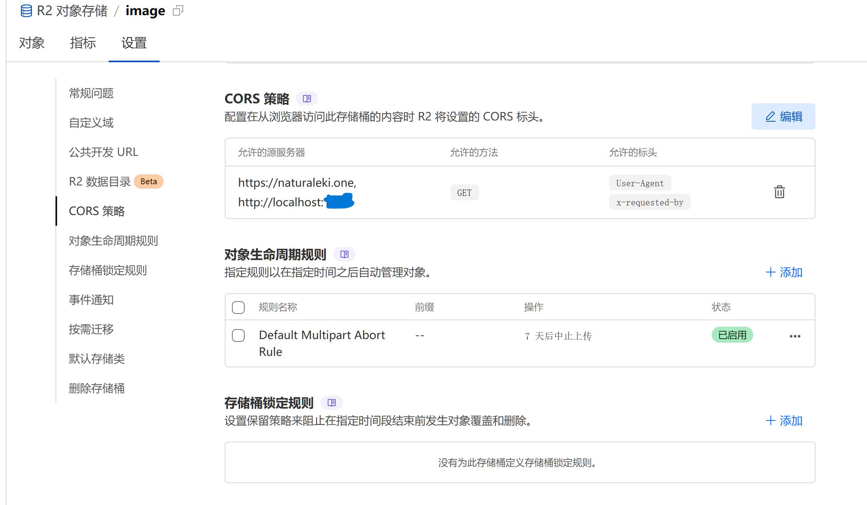Image resolution: width=867 pixels, height=505 pixels.
Task: Click pencil 编辑 button for CORS policy
Action: coord(783,116)
